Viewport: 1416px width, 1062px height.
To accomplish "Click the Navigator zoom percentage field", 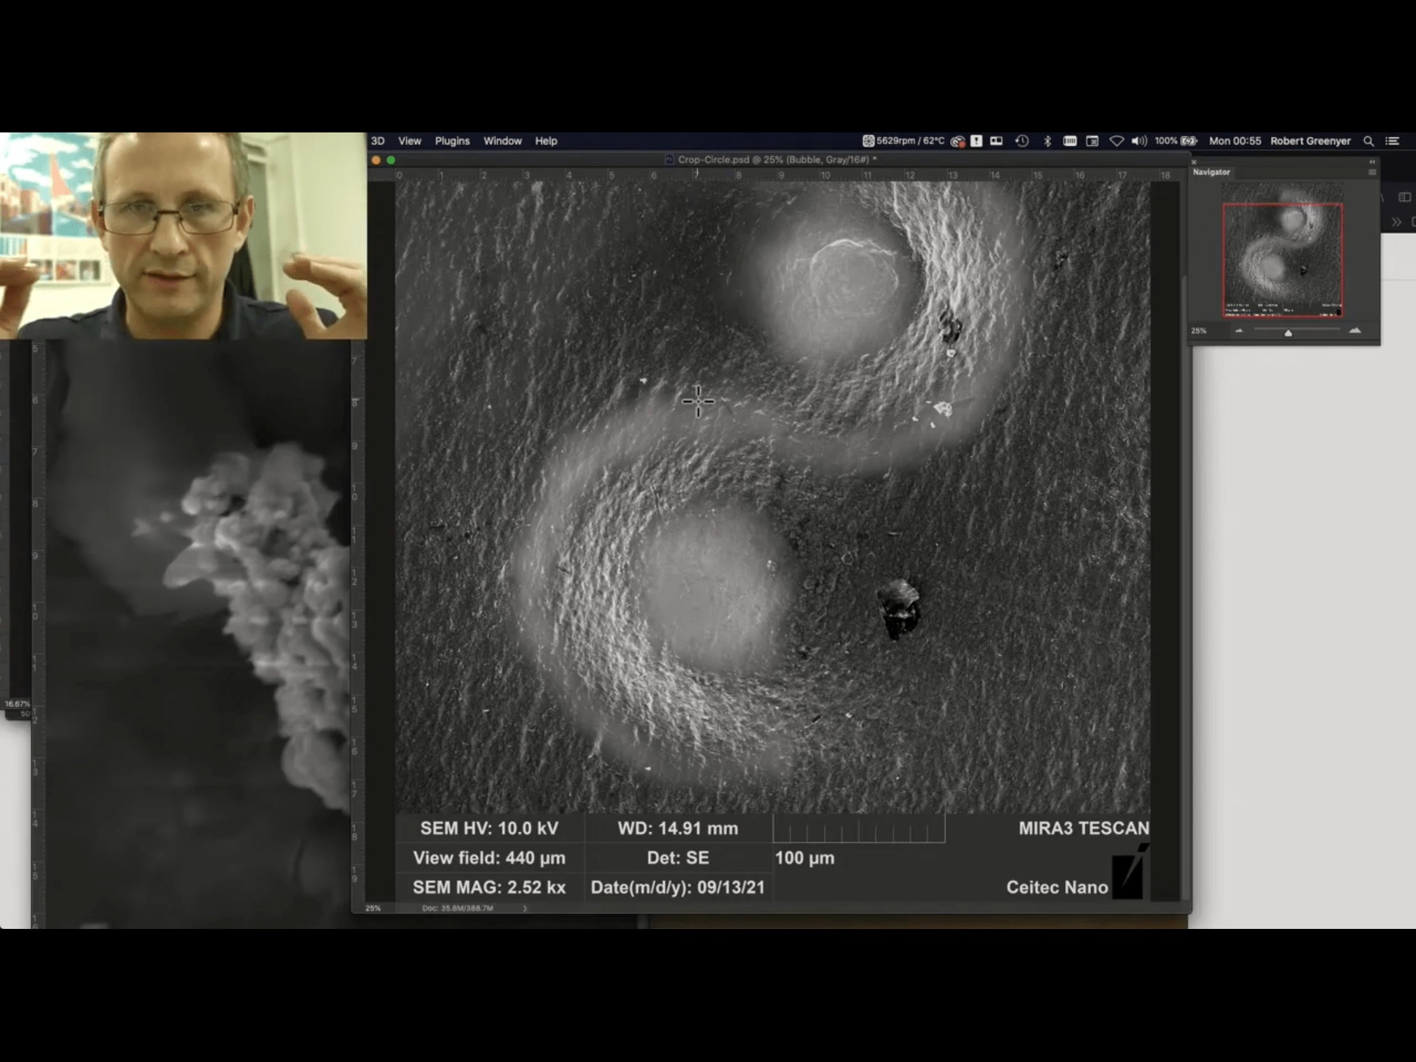I will [1199, 331].
